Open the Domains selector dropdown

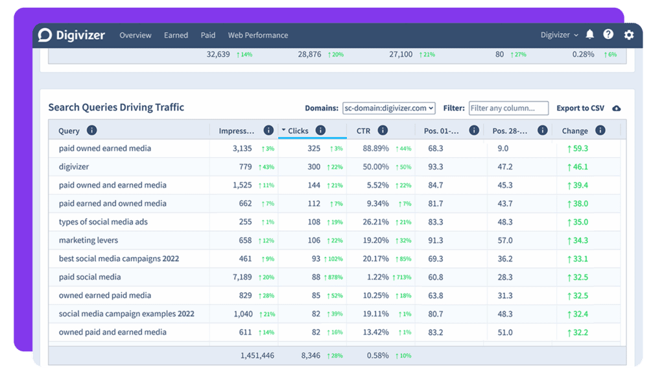pos(388,108)
